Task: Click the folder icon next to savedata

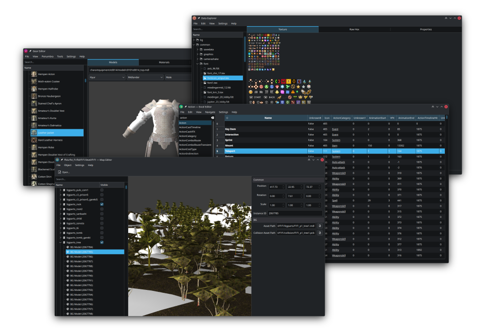Action: point(201,49)
